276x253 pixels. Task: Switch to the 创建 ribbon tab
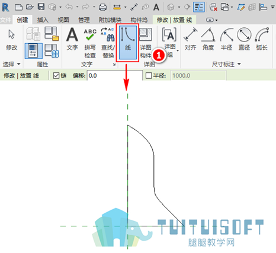tap(23, 20)
